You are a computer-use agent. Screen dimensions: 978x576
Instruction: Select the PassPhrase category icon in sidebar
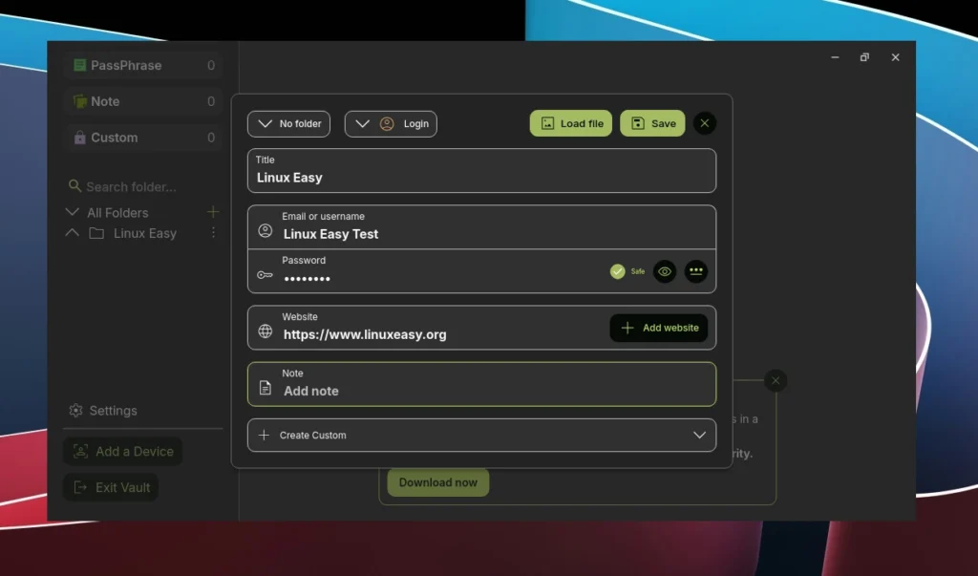pos(80,65)
